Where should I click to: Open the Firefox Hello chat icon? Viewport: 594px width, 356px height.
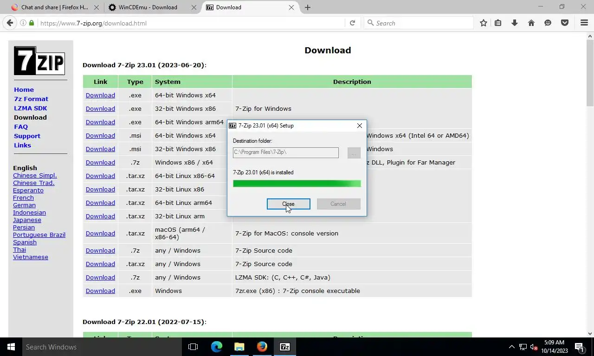pos(548,23)
